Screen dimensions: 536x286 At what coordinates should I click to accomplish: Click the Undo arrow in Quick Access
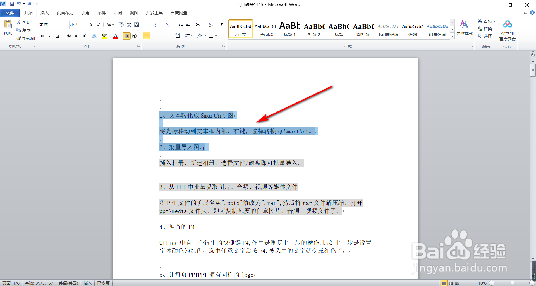tap(19, 4)
